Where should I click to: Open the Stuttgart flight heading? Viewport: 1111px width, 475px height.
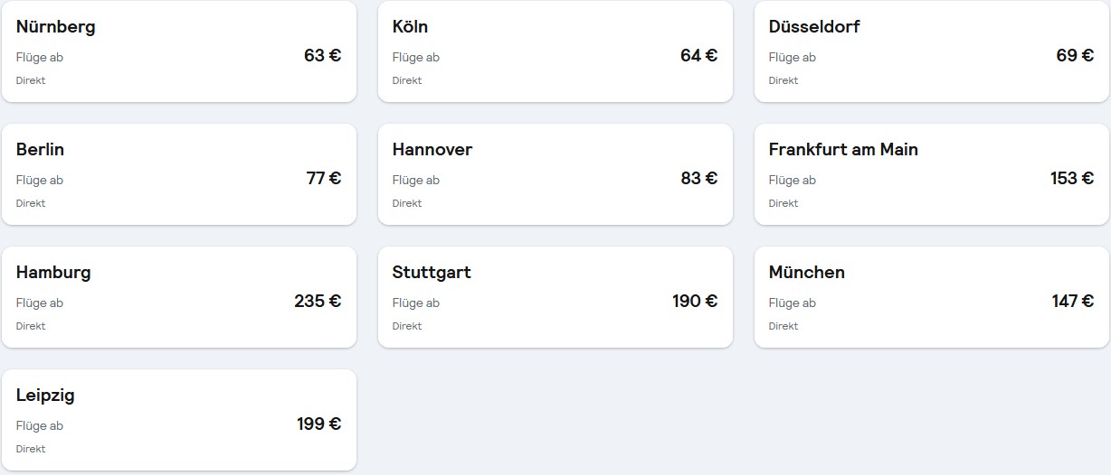pyautogui.click(x=432, y=273)
